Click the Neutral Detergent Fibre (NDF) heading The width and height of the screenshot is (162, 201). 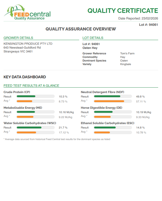(103, 92)
